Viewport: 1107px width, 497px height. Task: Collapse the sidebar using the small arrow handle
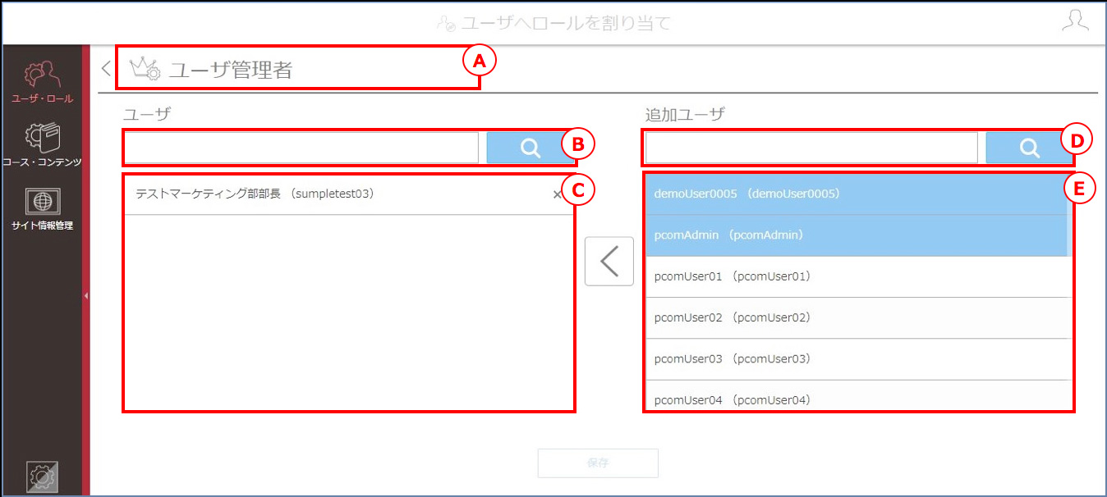coord(86,296)
